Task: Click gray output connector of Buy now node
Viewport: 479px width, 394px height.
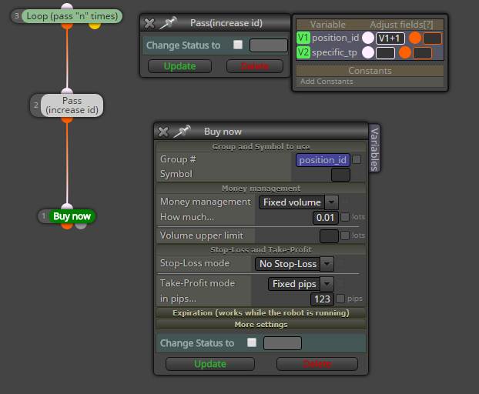Action: point(81,225)
